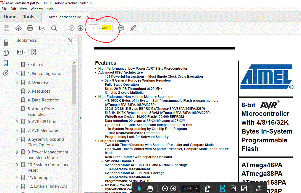Viewport: 301px width, 193px height.
Task: Click footnote (1) link after 25°C
Action: tap(183, 120)
